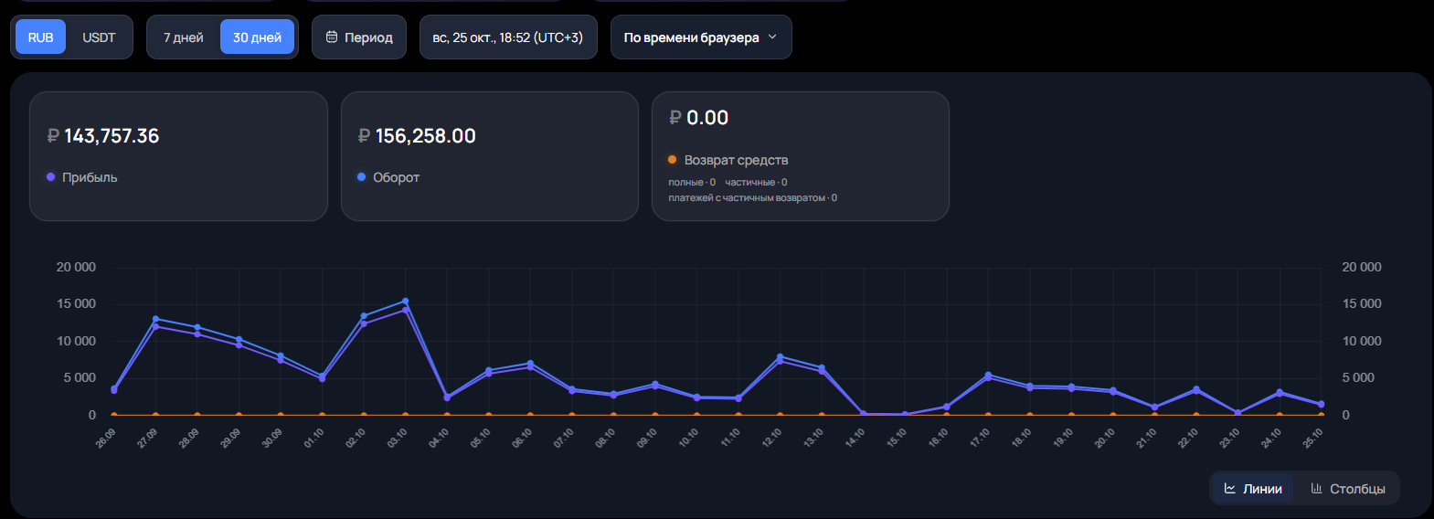Click the Прибыль card with 143,757.36
Viewport: 1434px width, 519px height.
(178, 156)
